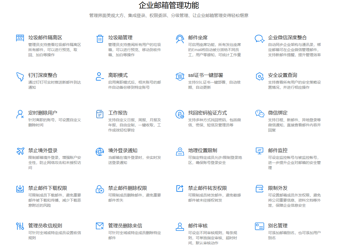The image size is (338, 247).
Task: Click the 禁止邮件下载权限 download icon
Action: tap(20, 189)
